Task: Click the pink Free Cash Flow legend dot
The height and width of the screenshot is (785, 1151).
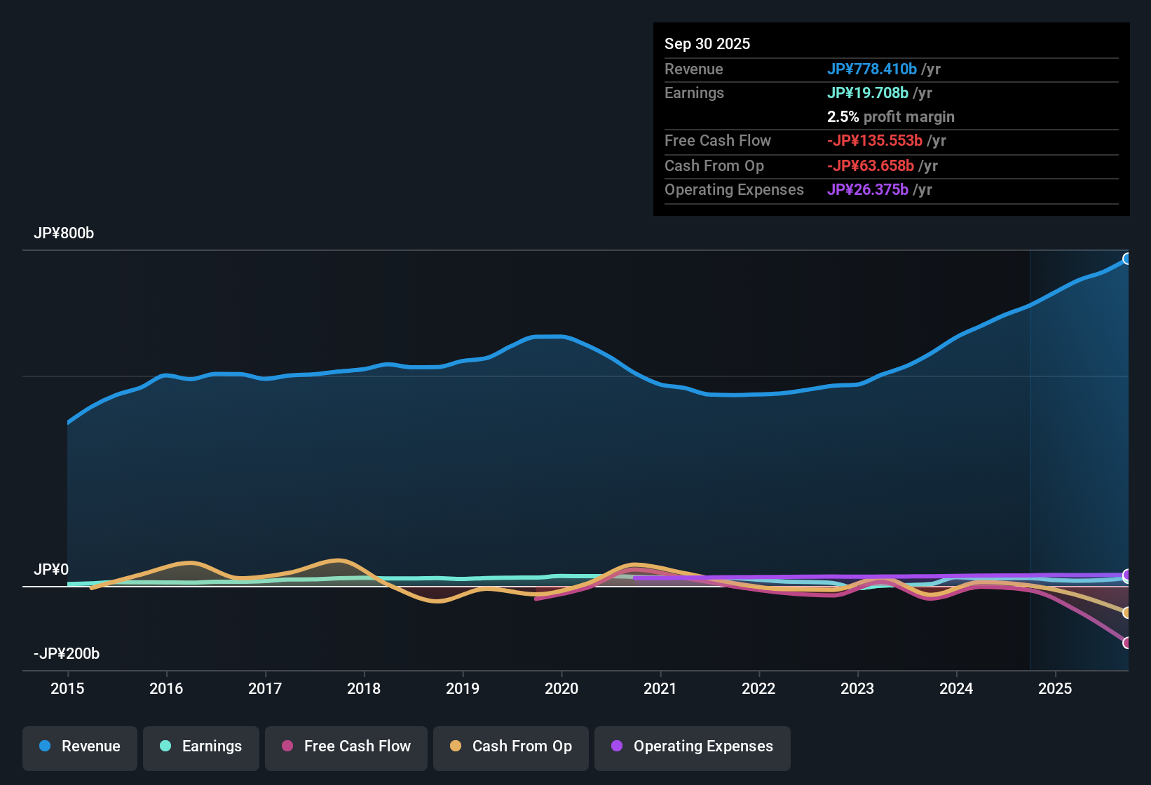Action: [287, 746]
